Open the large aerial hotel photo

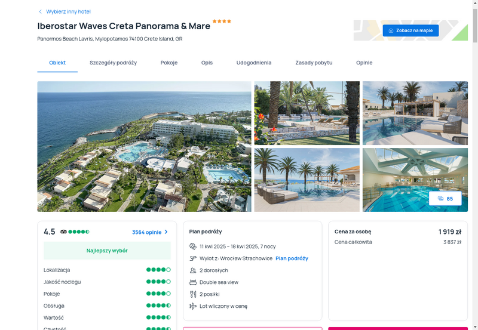coord(144,146)
